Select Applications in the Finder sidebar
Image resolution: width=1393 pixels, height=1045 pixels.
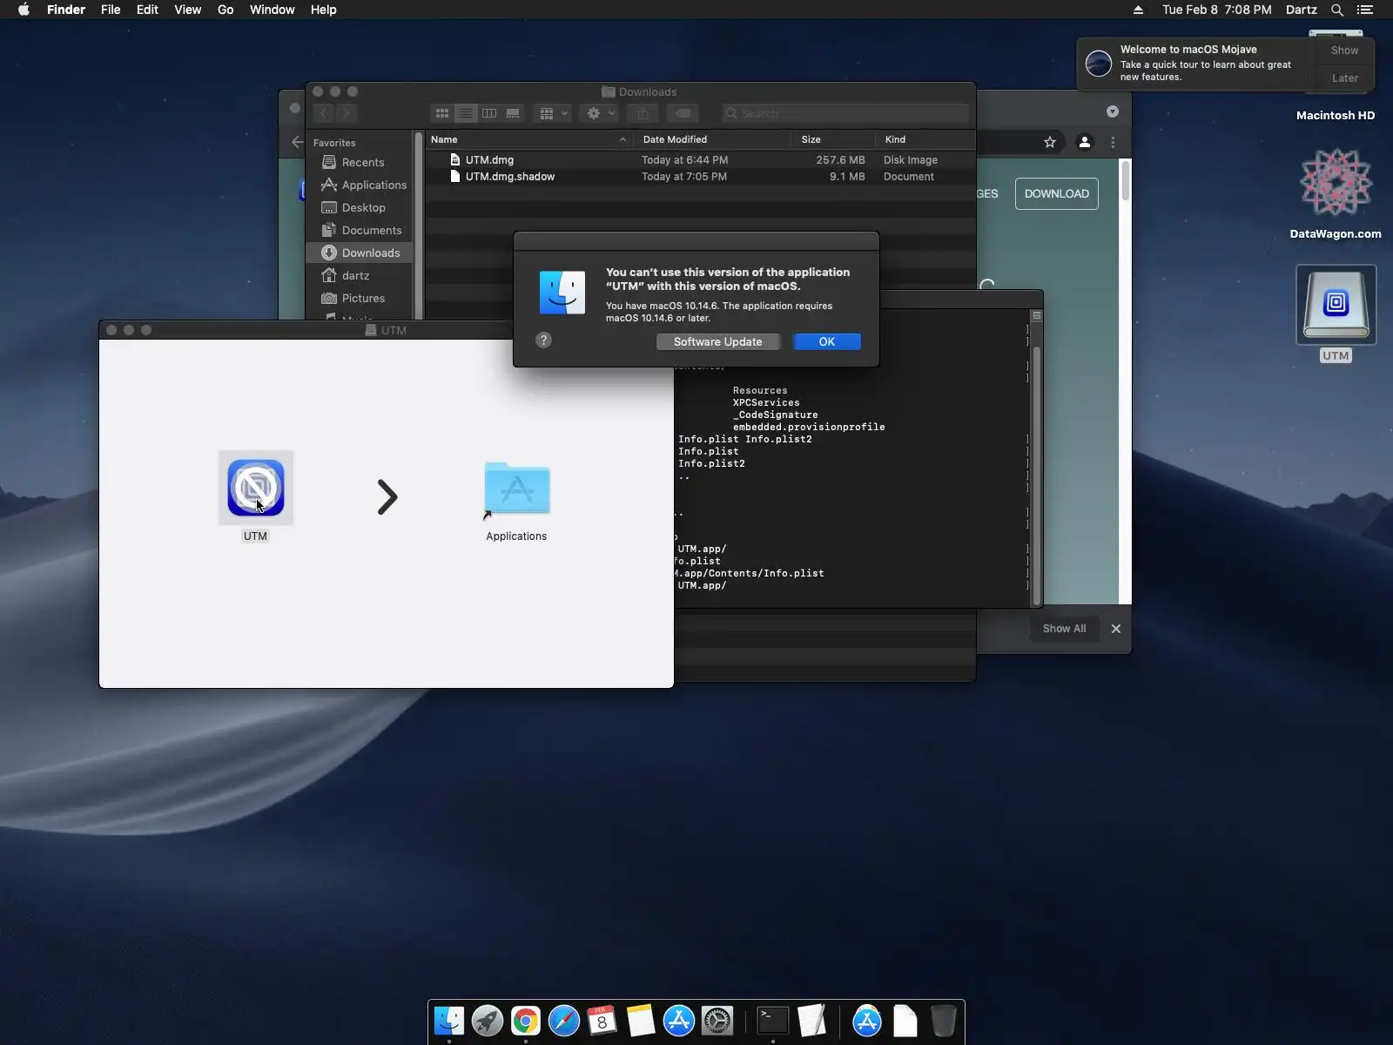click(x=360, y=185)
